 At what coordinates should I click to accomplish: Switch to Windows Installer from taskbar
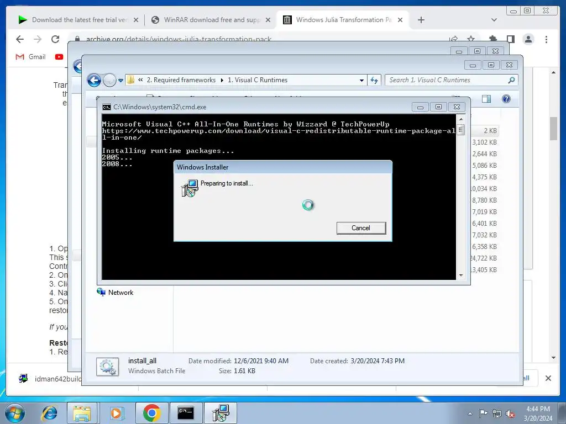pos(220,413)
